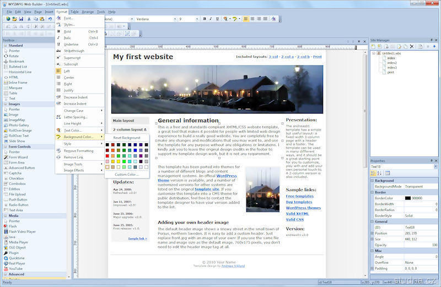This screenshot has height=287, width=441.
Task: Toggle Underline in the Format menu
Action: [x=71, y=44]
